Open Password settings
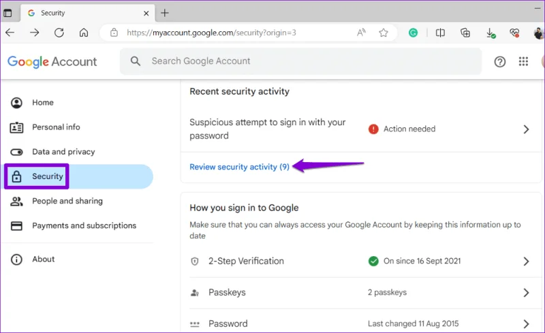The image size is (545, 333). pos(364,323)
